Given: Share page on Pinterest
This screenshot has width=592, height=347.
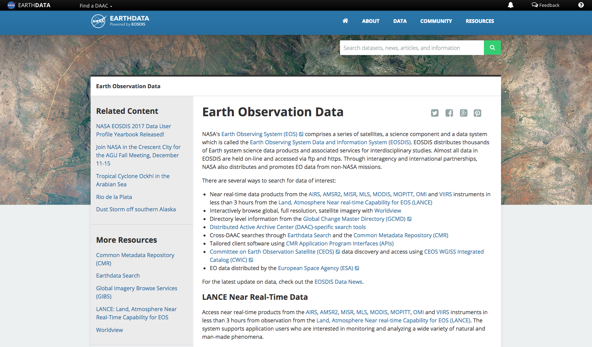Looking at the screenshot, I should coord(477,113).
